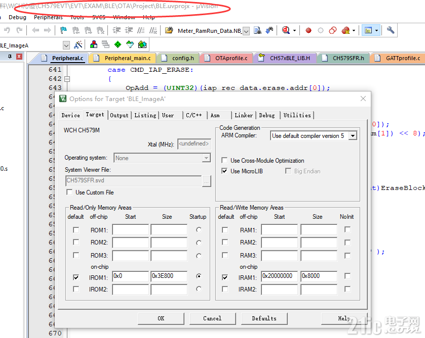The image size is (425, 338).
Task: Open the window layout dropdown arrow
Action: (x=376, y=30)
